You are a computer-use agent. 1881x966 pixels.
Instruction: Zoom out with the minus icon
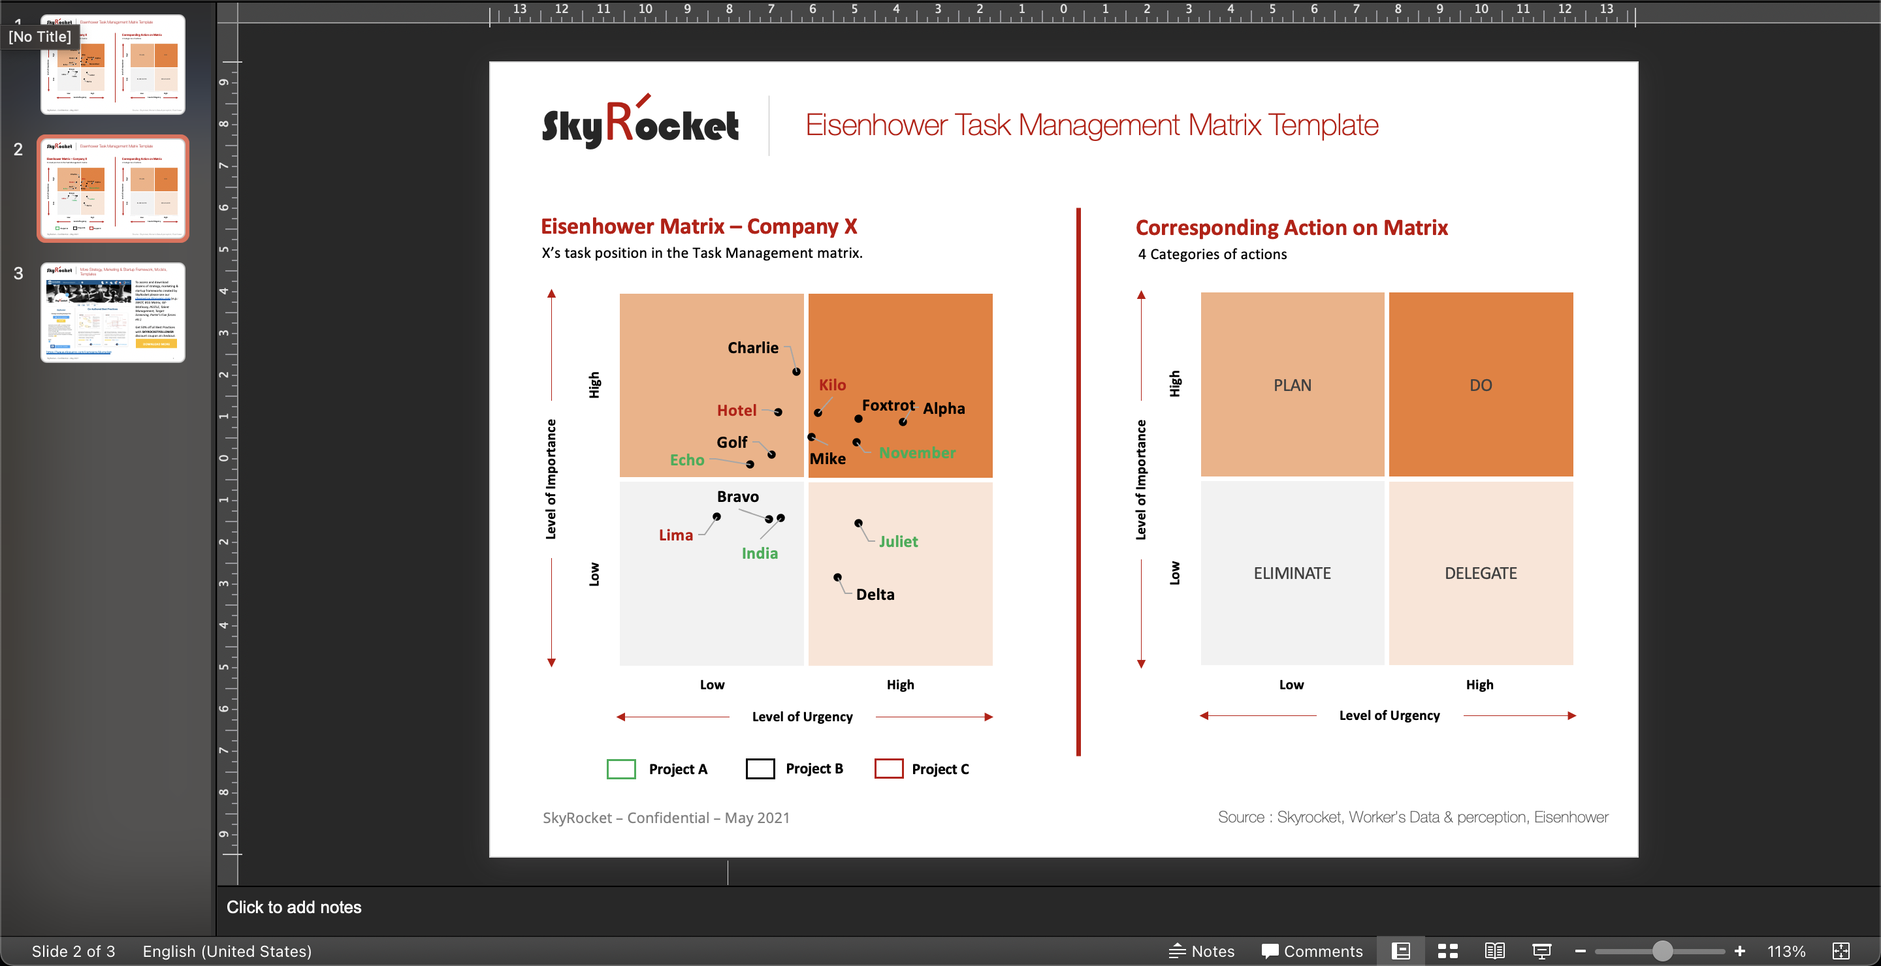(x=1582, y=951)
